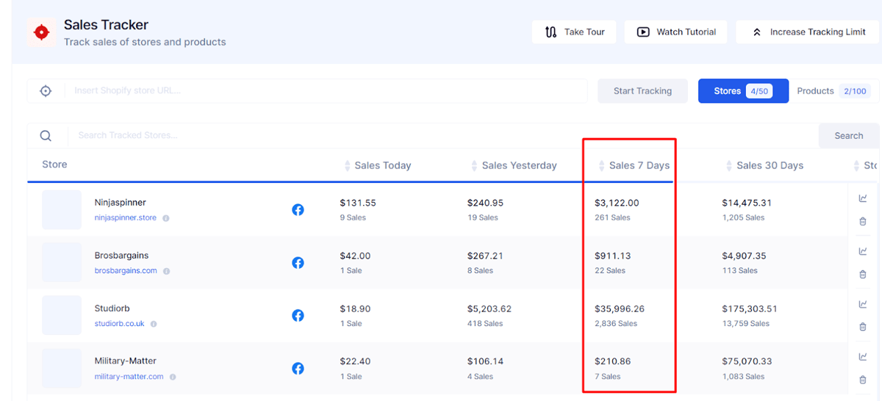View chart icon for Brosbargains row
The height and width of the screenshot is (401, 882).
coord(863,251)
